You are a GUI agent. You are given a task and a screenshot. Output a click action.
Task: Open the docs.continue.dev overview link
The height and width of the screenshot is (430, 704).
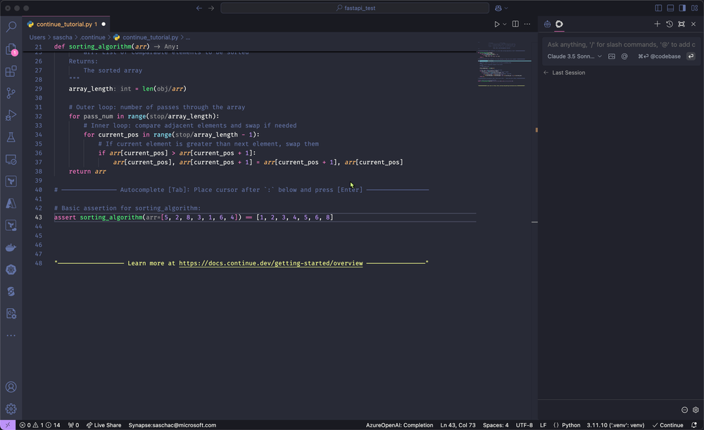tap(270, 263)
